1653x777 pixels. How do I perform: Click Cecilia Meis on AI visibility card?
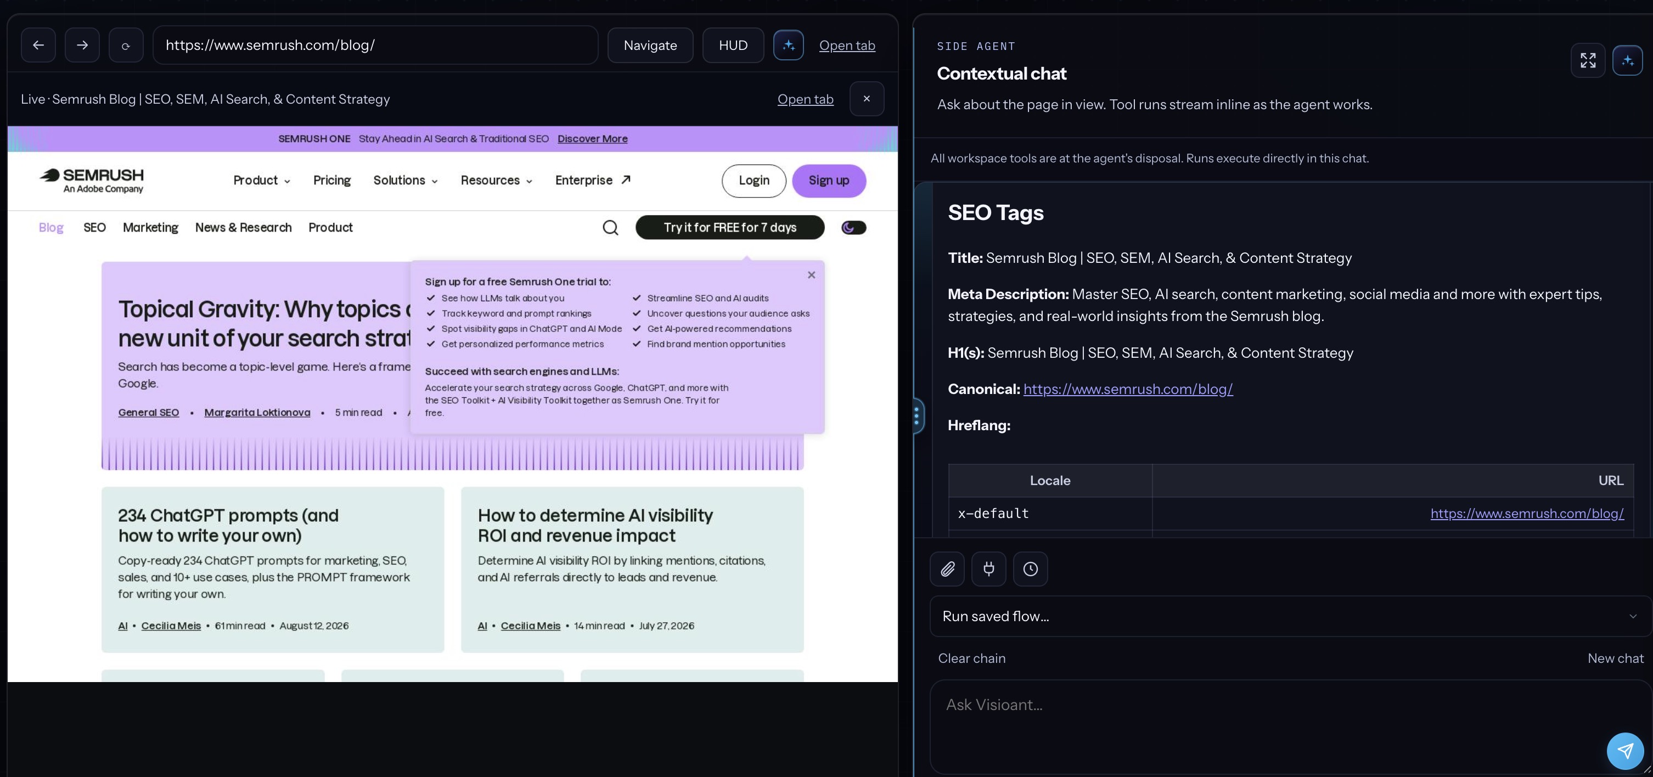click(x=530, y=626)
